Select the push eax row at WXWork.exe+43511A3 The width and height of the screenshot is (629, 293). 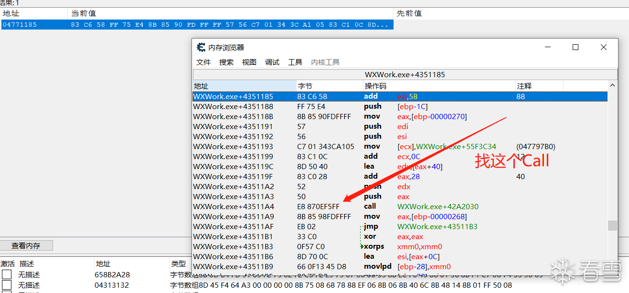400,196
